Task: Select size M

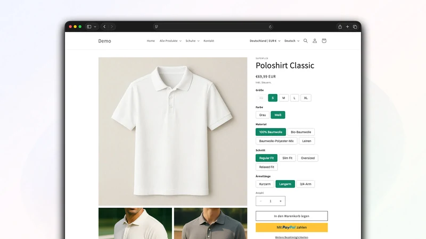Action: [x=284, y=98]
